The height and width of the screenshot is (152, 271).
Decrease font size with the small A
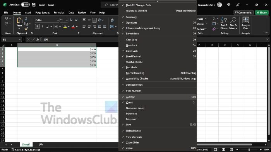tap(76, 20)
